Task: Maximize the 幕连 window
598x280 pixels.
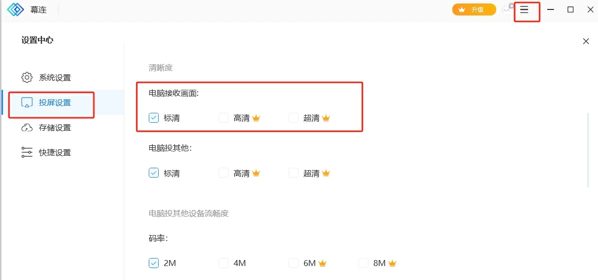Action: 571,9
